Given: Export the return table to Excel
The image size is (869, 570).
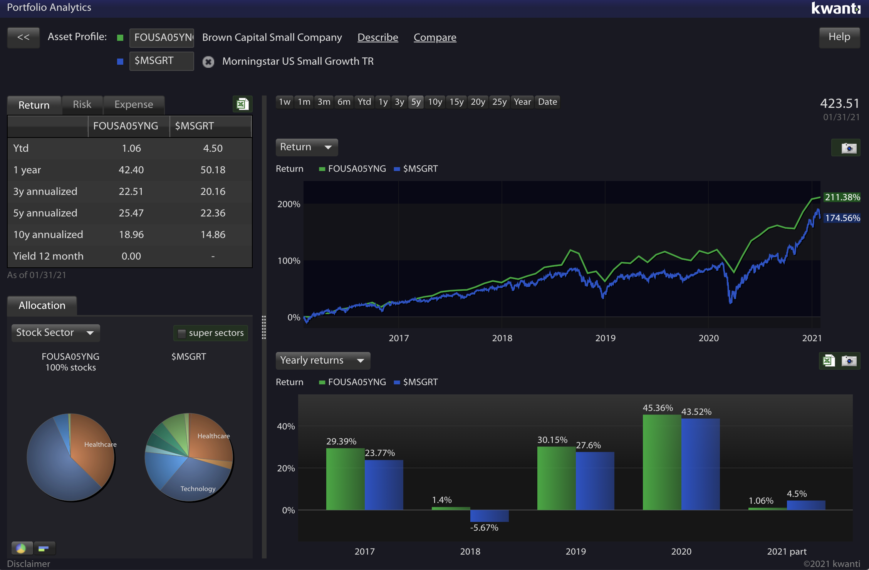Looking at the screenshot, I should click(x=242, y=104).
